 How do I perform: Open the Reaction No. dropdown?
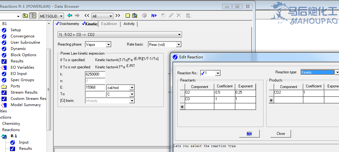point(218,73)
